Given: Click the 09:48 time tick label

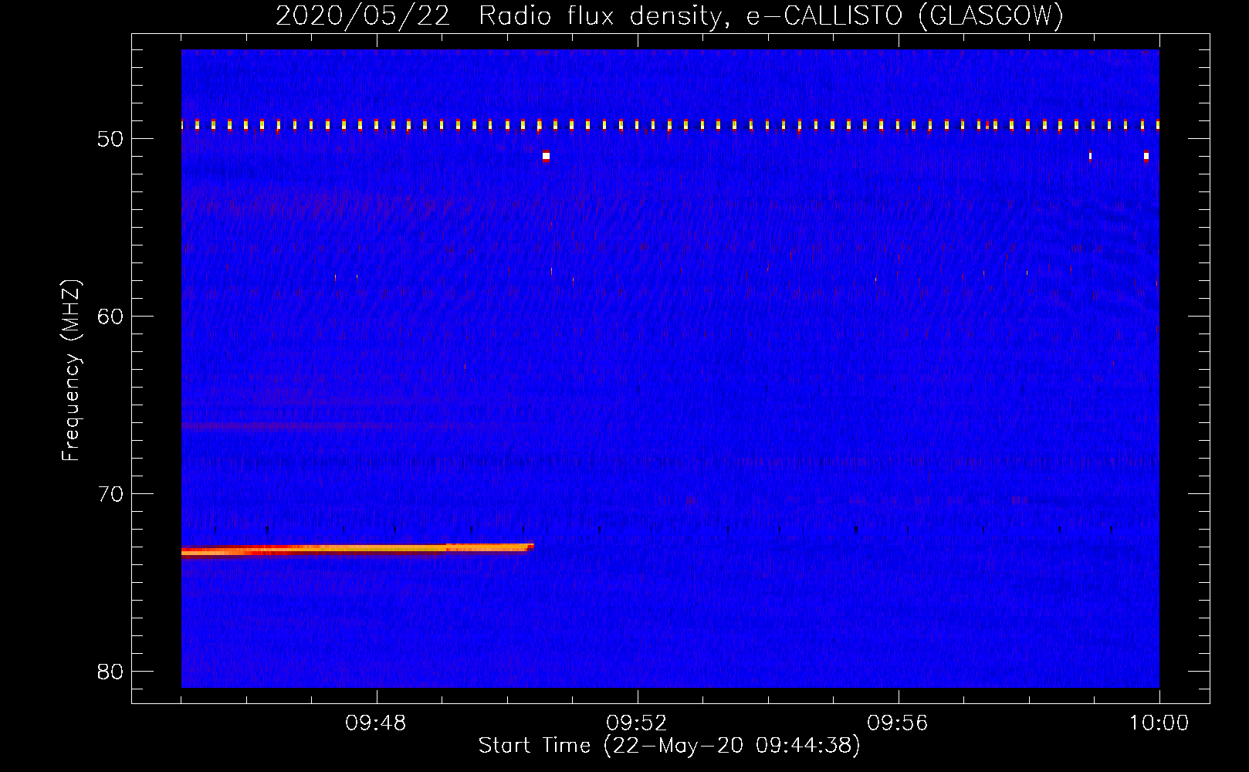Looking at the screenshot, I should tap(376, 723).
